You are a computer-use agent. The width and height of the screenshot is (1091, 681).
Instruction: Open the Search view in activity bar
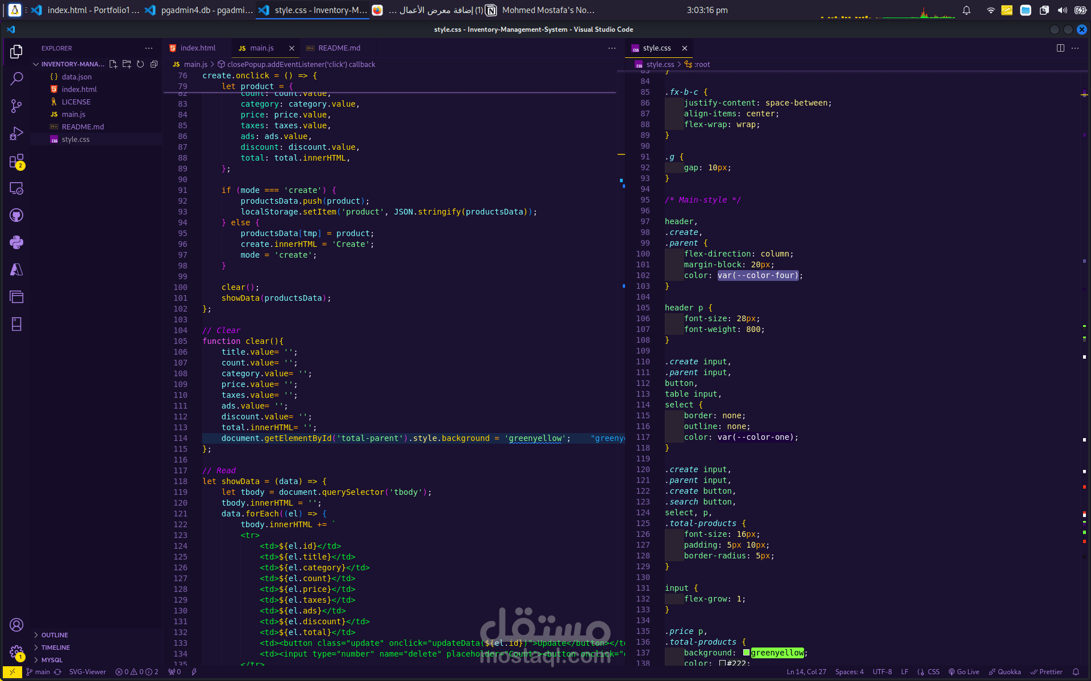point(16,78)
